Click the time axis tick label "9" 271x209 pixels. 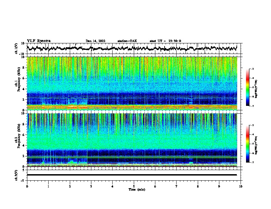pos(219,186)
